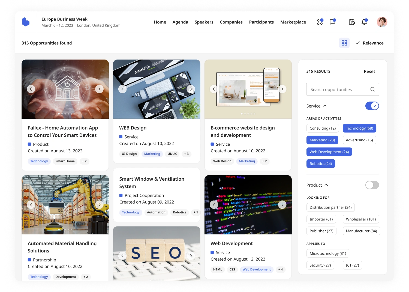The height and width of the screenshot is (292, 409).
Task: Focus the Search opportunities field
Action: [x=338, y=90]
